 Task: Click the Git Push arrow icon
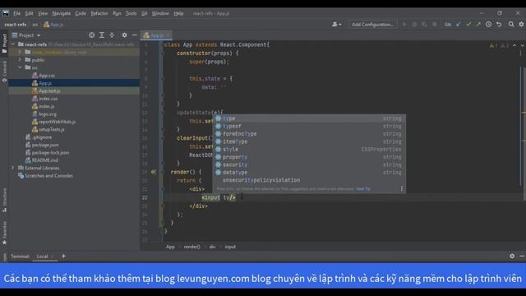point(478,25)
